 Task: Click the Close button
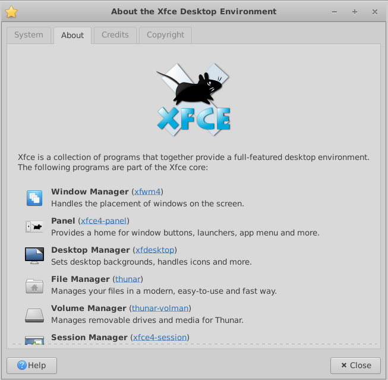coord(355,365)
